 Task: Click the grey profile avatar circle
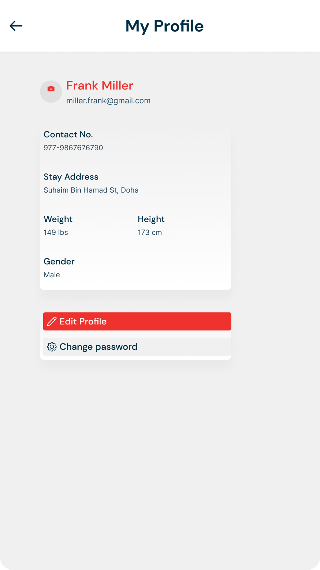point(51,91)
